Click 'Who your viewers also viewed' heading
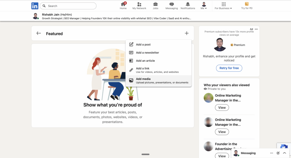This screenshot has height=158, width=291. coord(226,85)
